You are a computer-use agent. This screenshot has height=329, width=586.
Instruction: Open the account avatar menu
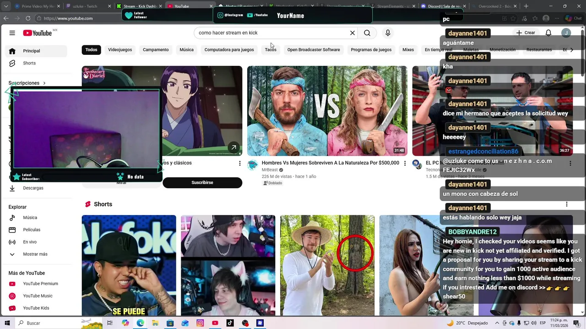[x=566, y=33]
